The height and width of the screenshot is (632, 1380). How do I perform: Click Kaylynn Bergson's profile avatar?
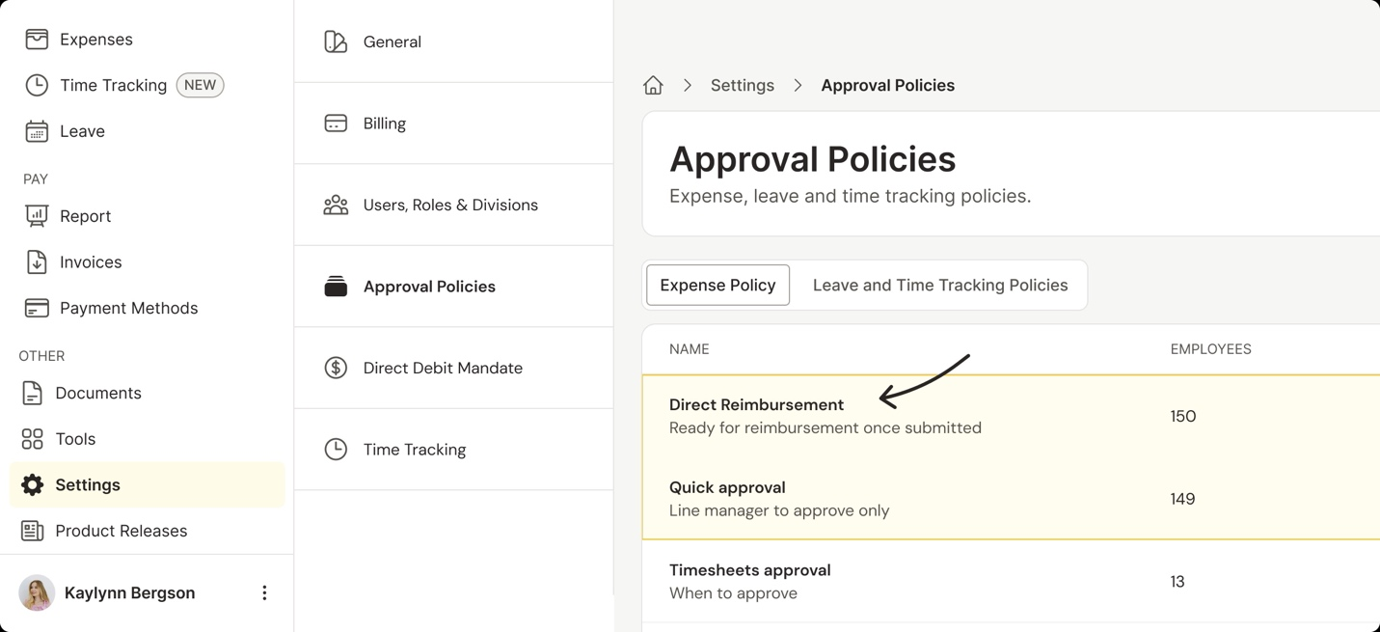coord(37,592)
